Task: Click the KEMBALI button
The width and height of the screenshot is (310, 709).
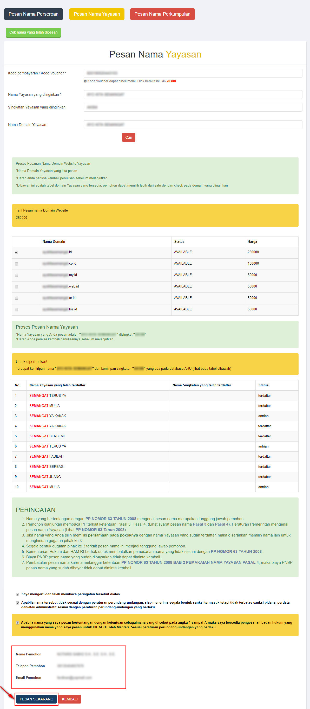Action: (x=70, y=699)
